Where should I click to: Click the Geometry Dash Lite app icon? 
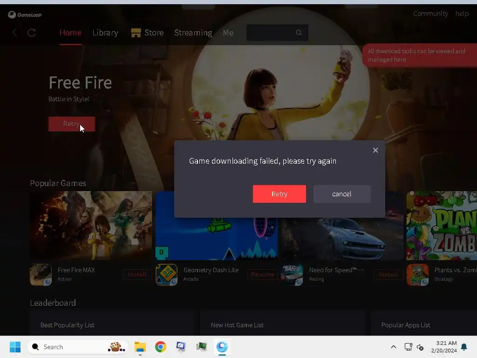point(166,275)
